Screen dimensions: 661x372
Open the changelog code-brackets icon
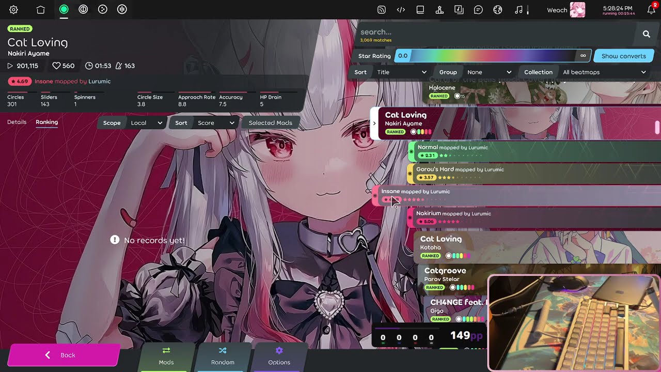pyautogui.click(x=401, y=9)
